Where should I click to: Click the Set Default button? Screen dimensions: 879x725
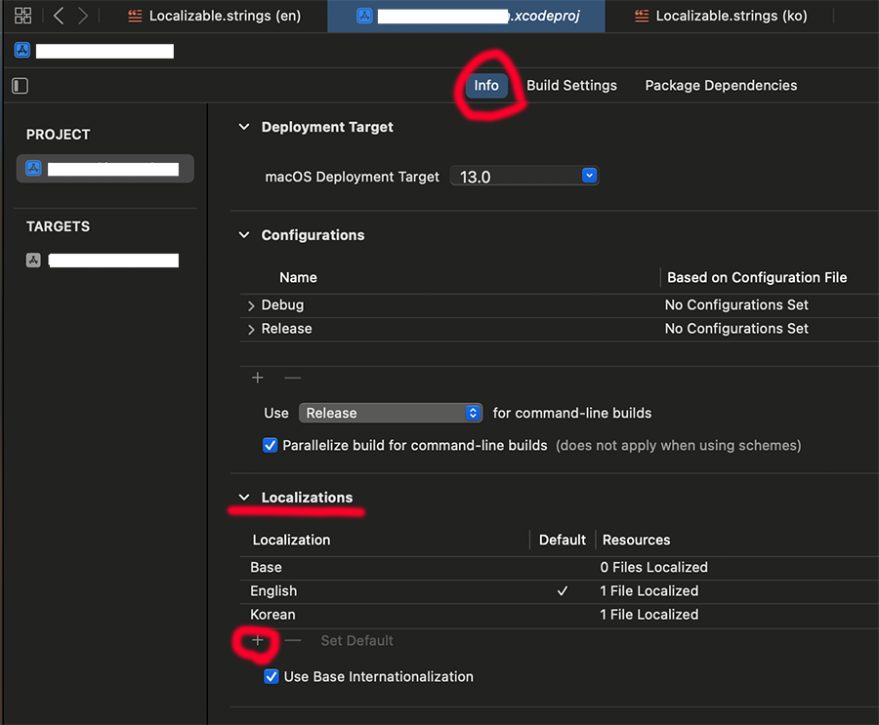[x=356, y=641]
